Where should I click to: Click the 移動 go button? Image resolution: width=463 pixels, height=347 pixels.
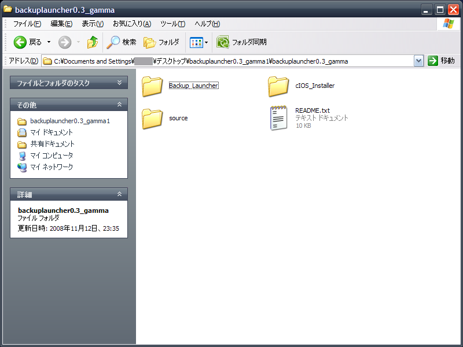pos(442,61)
